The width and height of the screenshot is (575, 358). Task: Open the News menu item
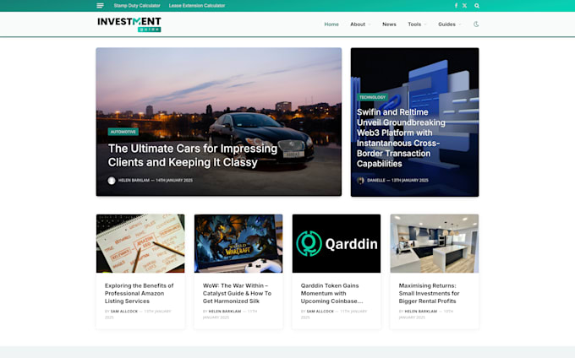click(389, 24)
